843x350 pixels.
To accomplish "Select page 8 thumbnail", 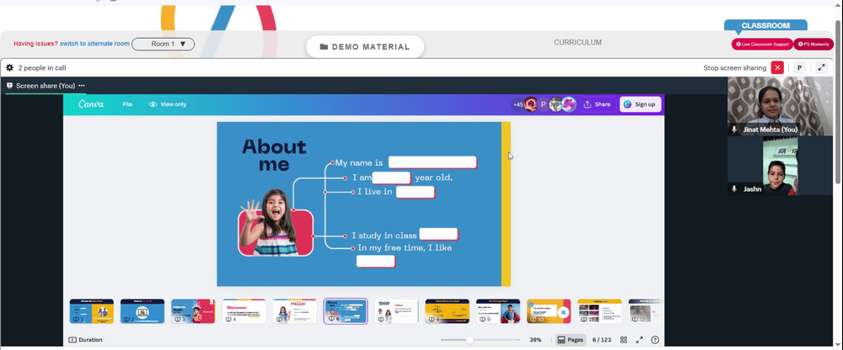I will tap(447, 311).
